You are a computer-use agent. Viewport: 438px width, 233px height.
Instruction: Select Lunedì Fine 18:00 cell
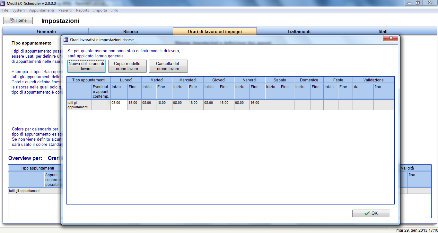pyautogui.click(x=135, y=105)
